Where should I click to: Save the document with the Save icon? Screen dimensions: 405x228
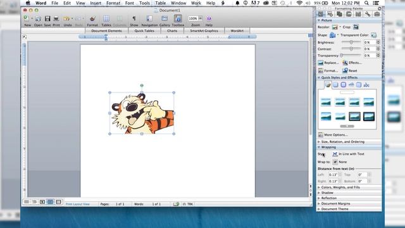[47, 18]
